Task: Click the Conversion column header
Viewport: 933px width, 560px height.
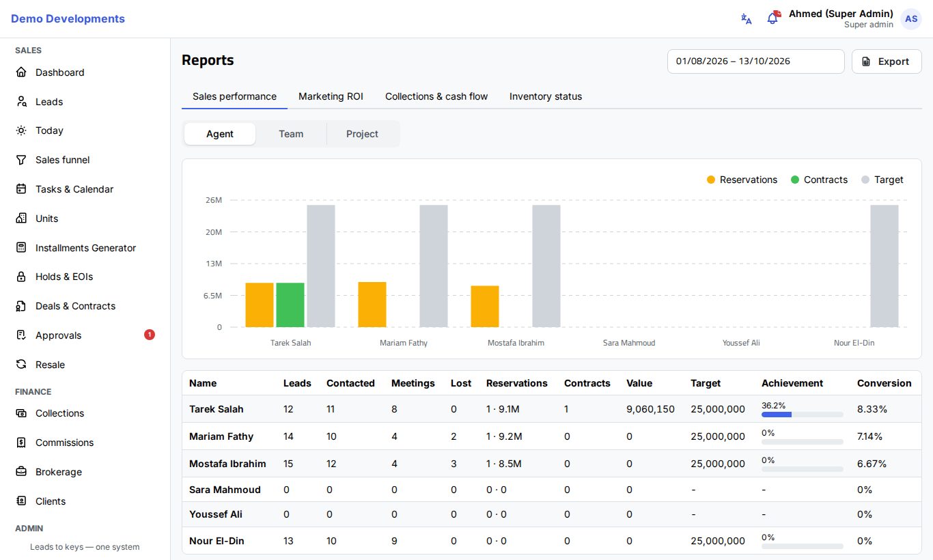Action: pyautogui.click(x=885, y=383)
